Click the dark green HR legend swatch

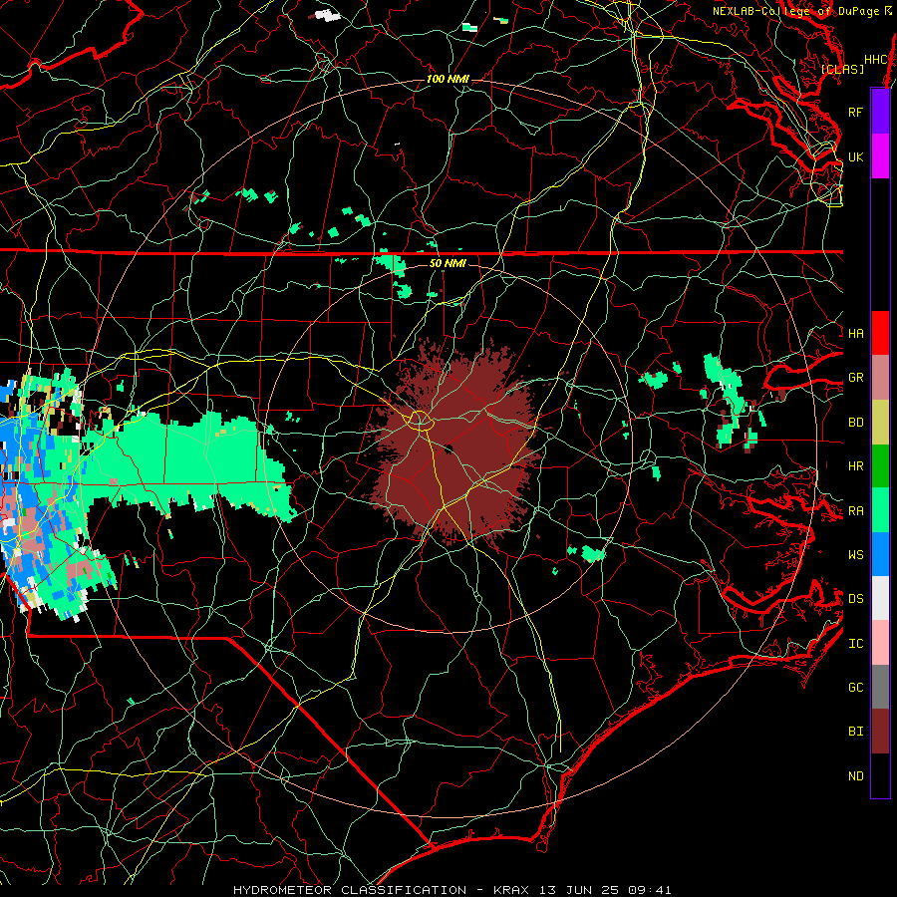click(x=880, y=465)
